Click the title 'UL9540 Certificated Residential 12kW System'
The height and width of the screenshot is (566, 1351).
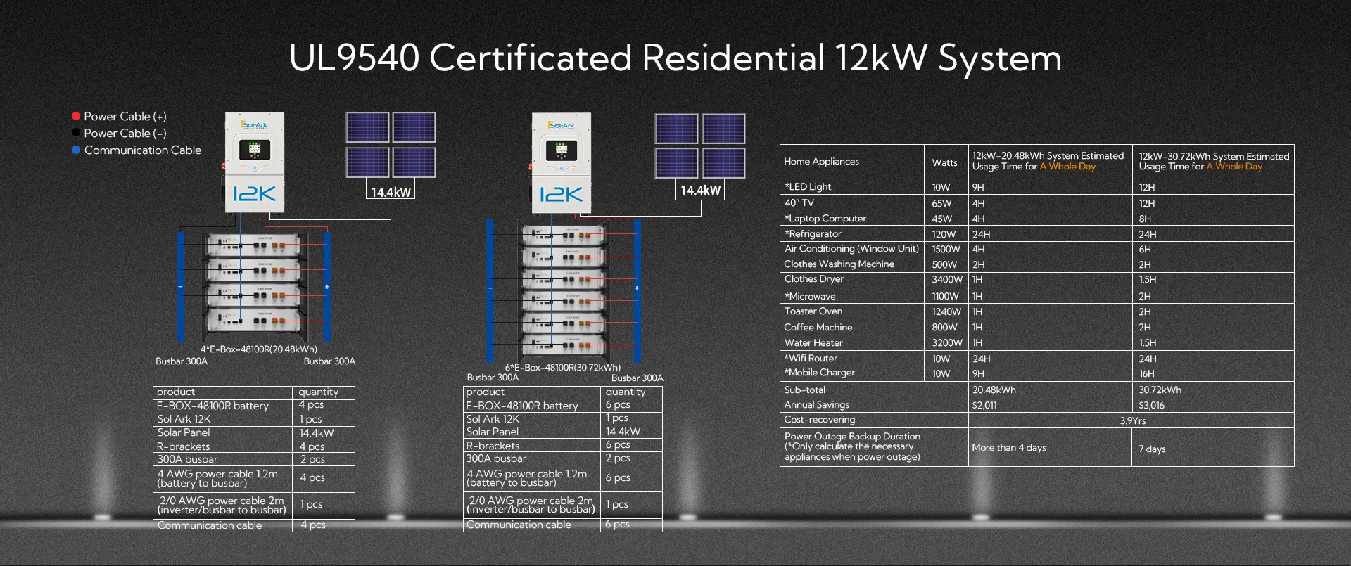click(x=675, y=58)
